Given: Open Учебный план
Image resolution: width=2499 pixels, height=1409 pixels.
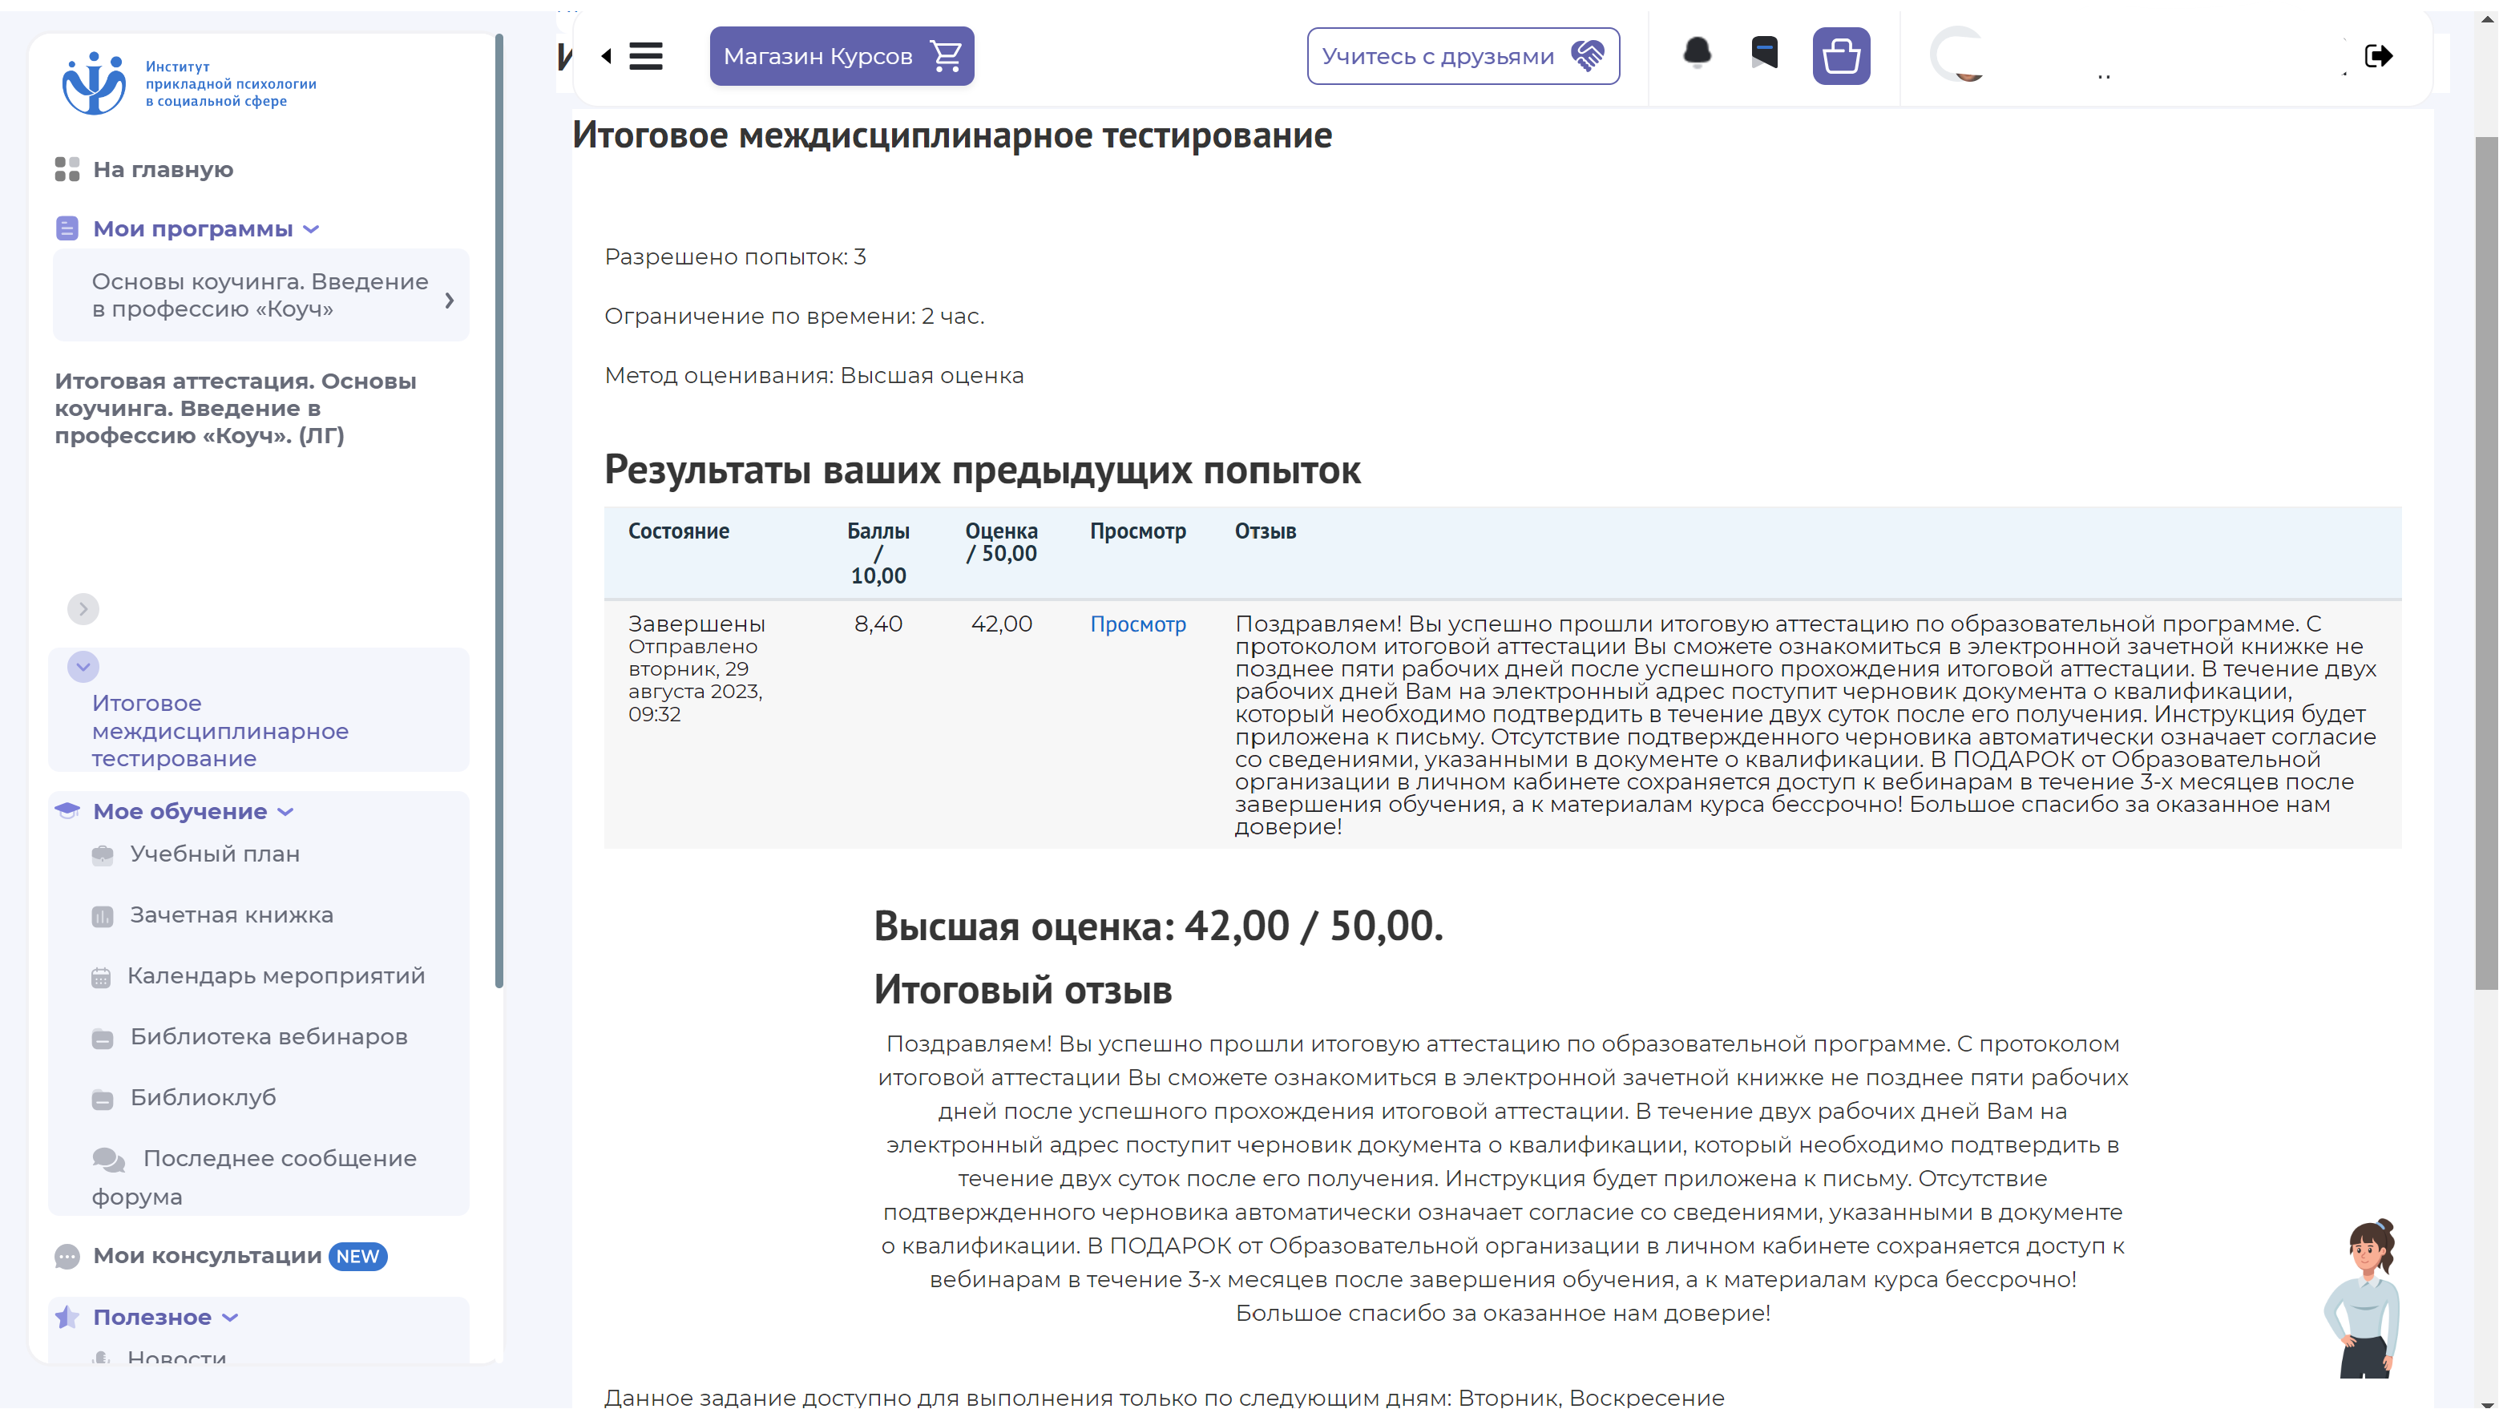Looking at the screenshot, I should (216, 854).
